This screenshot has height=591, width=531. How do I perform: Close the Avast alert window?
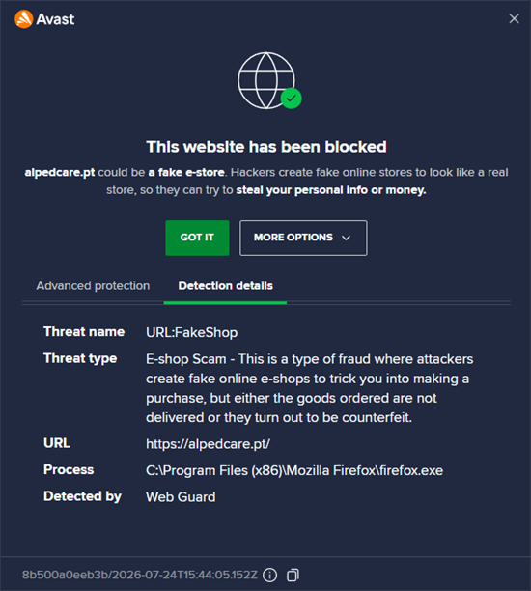(x=514, y=18)
